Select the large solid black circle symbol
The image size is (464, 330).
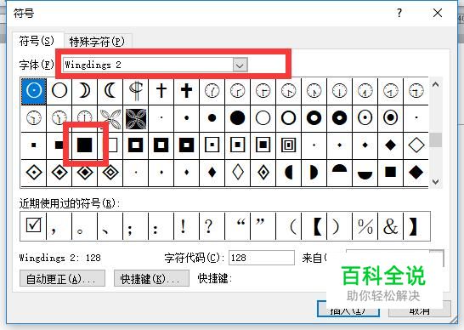coord(238,118)
